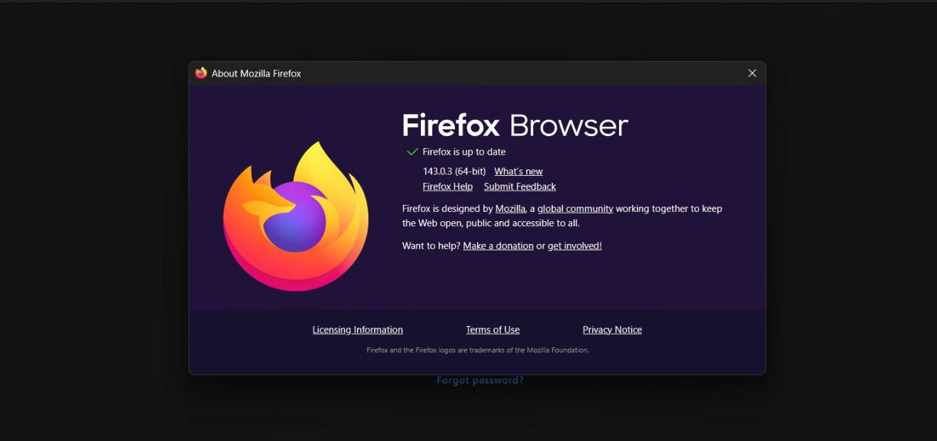The height and width of the screenshot is (441, 937).
Task: Click Submit Feedback link
Action: point(520,186)
